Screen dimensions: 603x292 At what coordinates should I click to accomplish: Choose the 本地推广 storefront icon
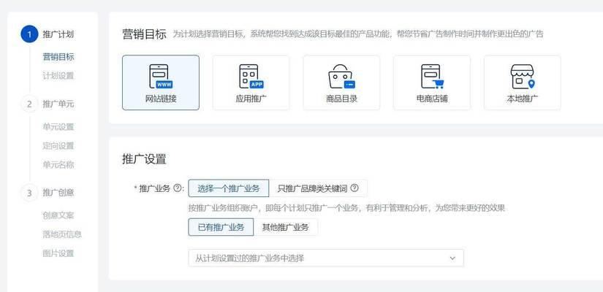click(x=523, y=77)
